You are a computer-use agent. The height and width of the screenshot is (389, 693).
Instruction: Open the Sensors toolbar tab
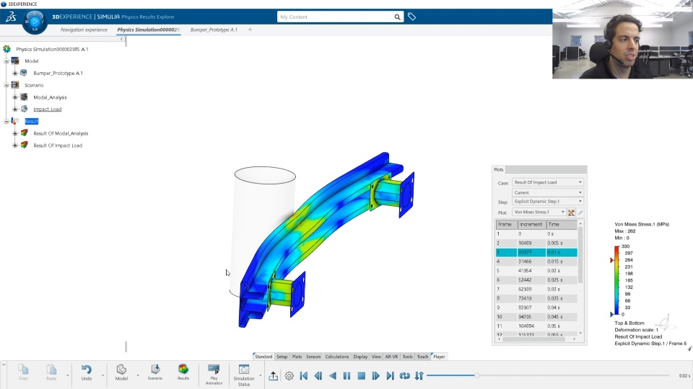coord(313,357)
